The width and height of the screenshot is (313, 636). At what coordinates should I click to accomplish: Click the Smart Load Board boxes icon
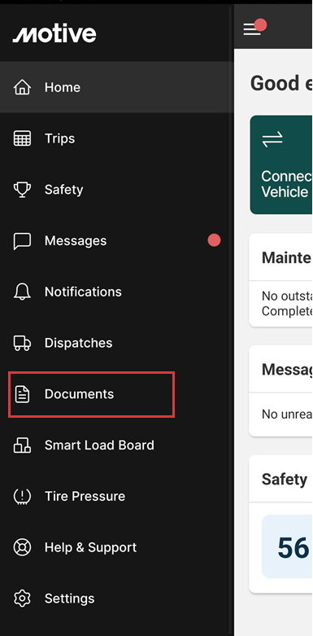[x=22, y=445]
